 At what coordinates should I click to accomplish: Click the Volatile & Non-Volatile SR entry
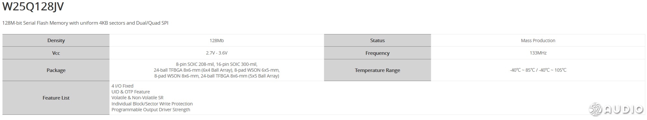[x=137, y=98]
